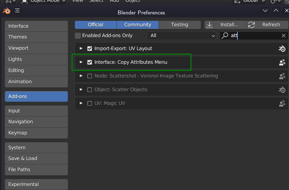289x190 pixels.
Task: Click in the add-on search field
Action: pos(254,36)
